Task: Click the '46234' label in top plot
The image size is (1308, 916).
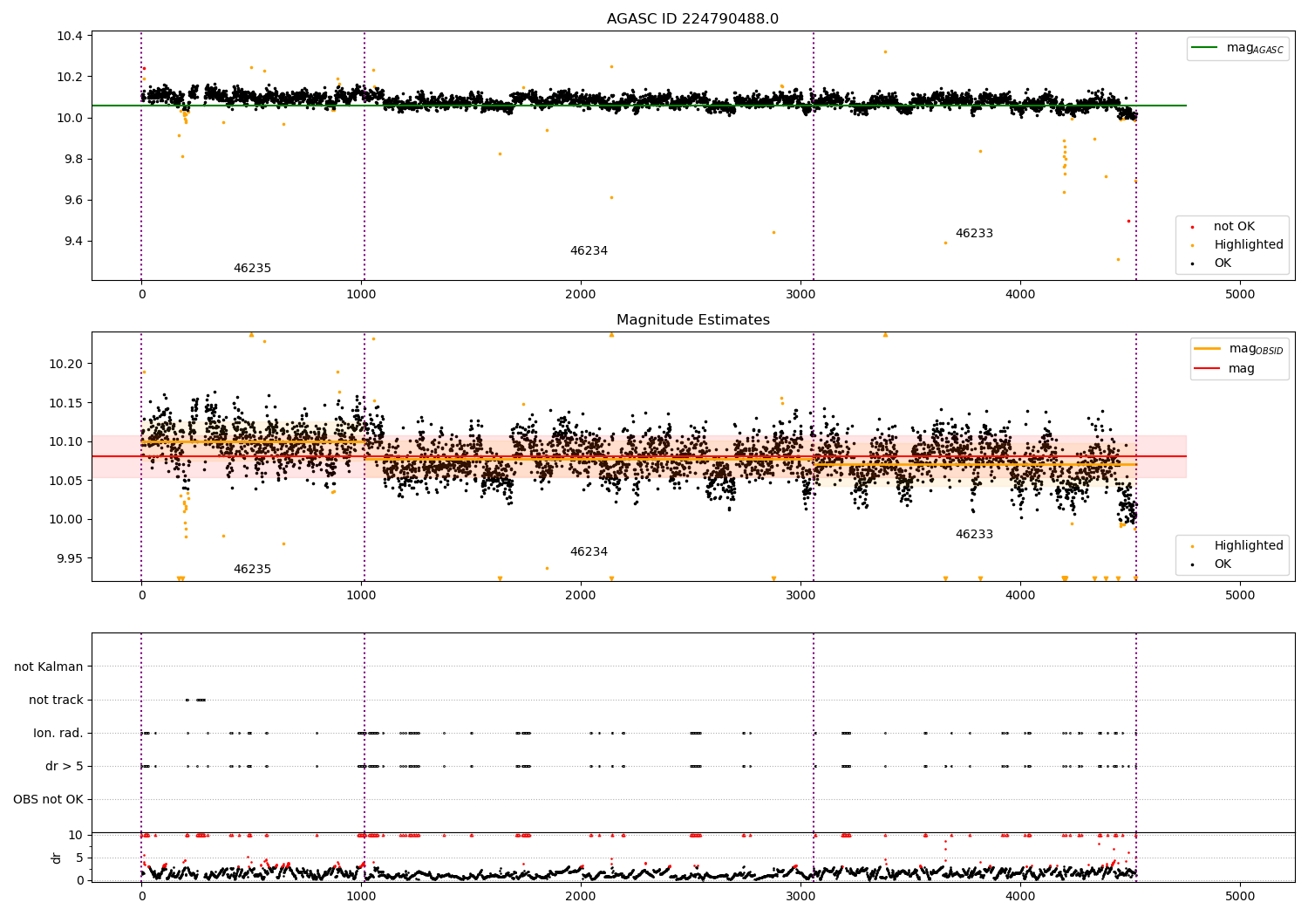Action: (589, 251)
